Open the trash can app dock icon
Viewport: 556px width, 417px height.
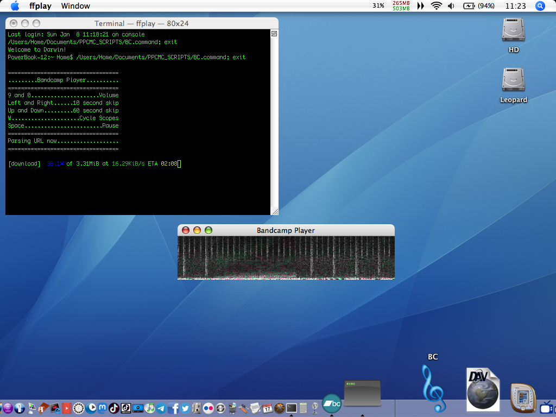232,408
